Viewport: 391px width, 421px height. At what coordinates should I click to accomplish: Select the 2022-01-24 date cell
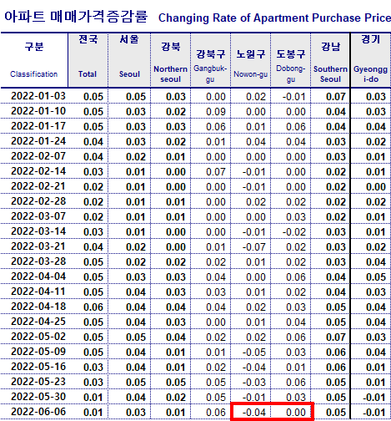[38, 141]
